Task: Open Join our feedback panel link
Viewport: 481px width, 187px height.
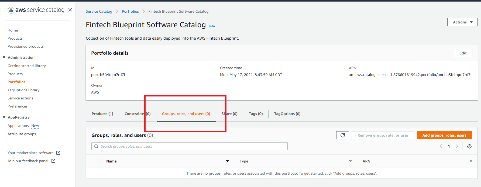Action: click(x=28, y=161)
